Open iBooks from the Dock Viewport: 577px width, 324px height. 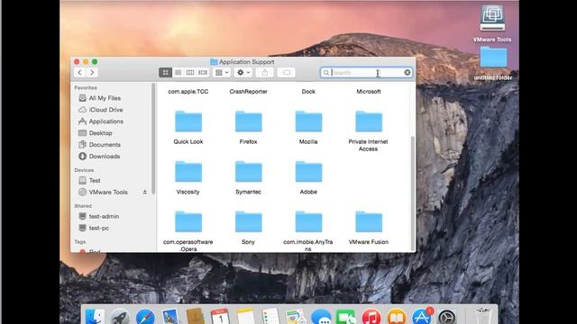click(x=397, y=316)
